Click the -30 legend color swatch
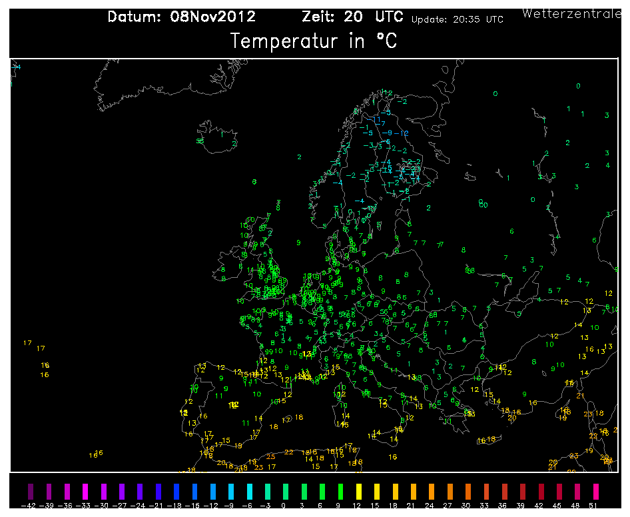Viewport: 630px width, 517px height. [104, 492]
